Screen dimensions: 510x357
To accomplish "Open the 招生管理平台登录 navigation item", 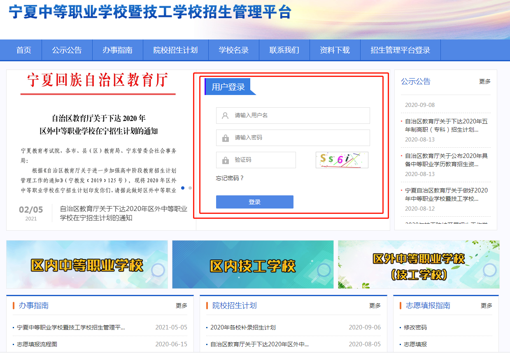I will point(401,50).
